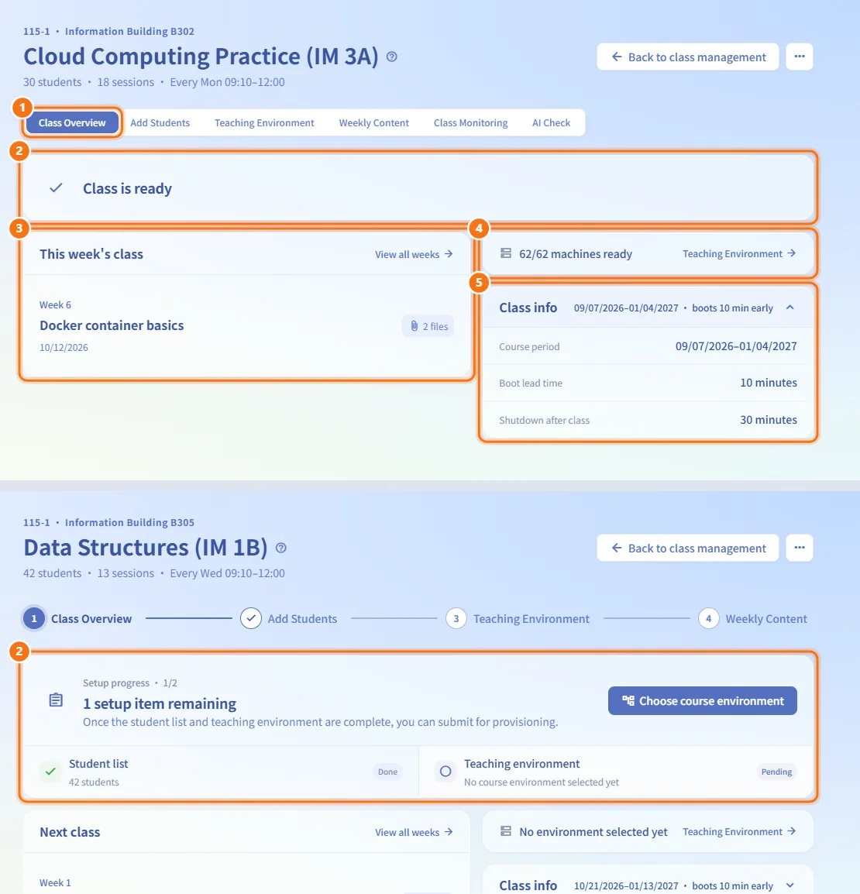The height and width of the screenshot is (894, 860).
Task: Click the Choose course environment button
Action: pyautogui.click(x=703, y=701)
